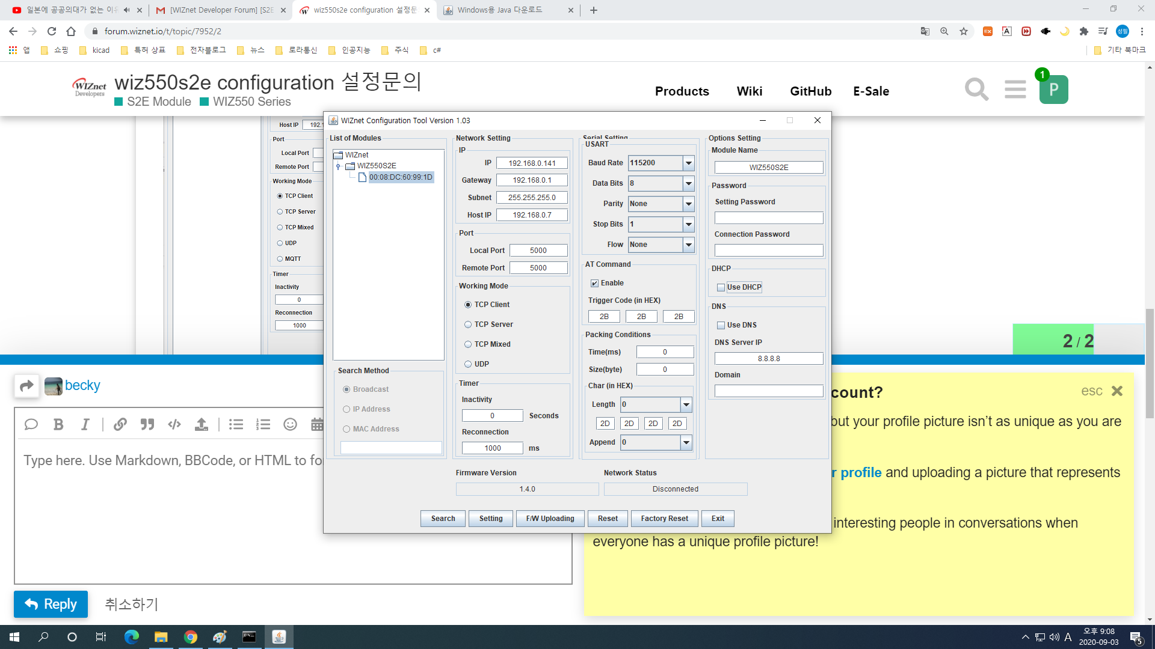Click the Bold formatting icon in editor
Screen dimensions: 1155x649
click(58, 425)
